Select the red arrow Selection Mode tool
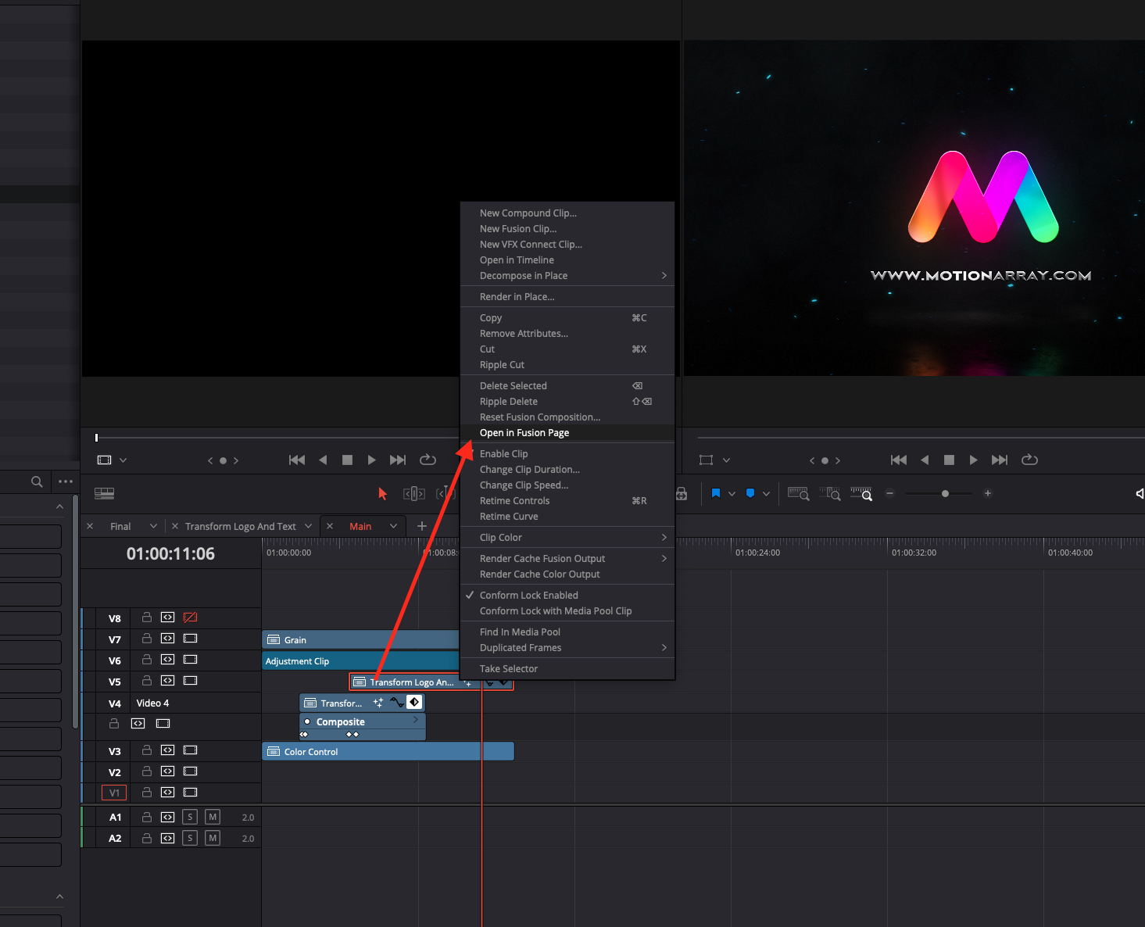 pos(382,493)
